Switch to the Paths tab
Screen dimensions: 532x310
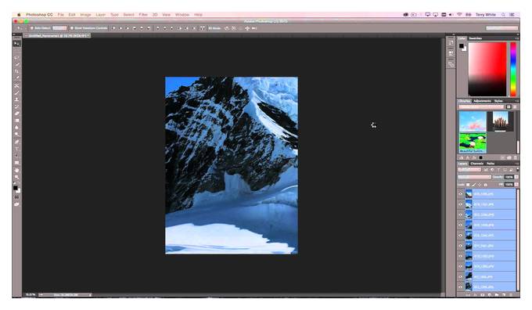[491, 164]
